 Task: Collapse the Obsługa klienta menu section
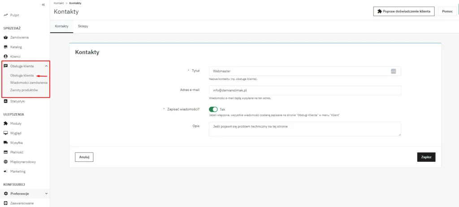tap(46, 66)
